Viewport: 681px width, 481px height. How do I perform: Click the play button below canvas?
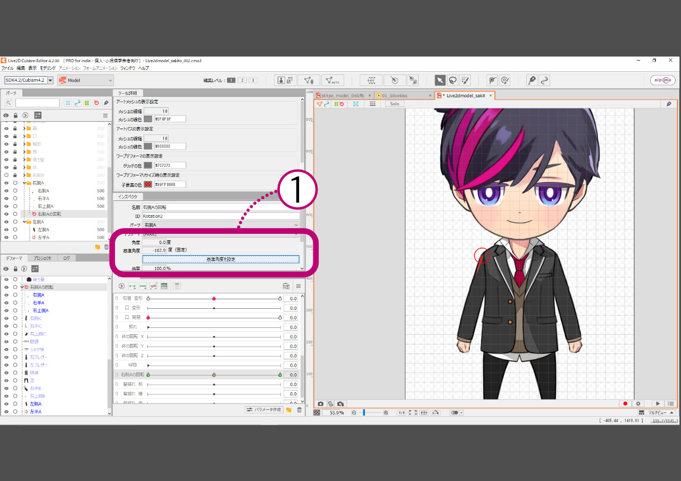click(x=658, y=404)
